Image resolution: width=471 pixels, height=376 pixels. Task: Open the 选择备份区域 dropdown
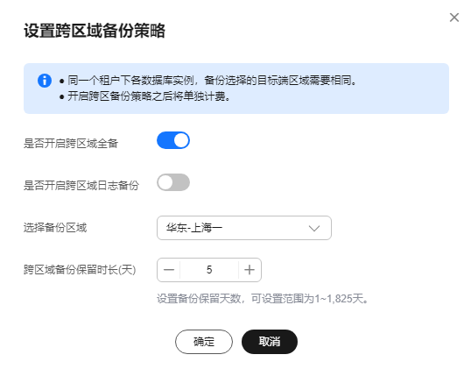tap(244, 228)
